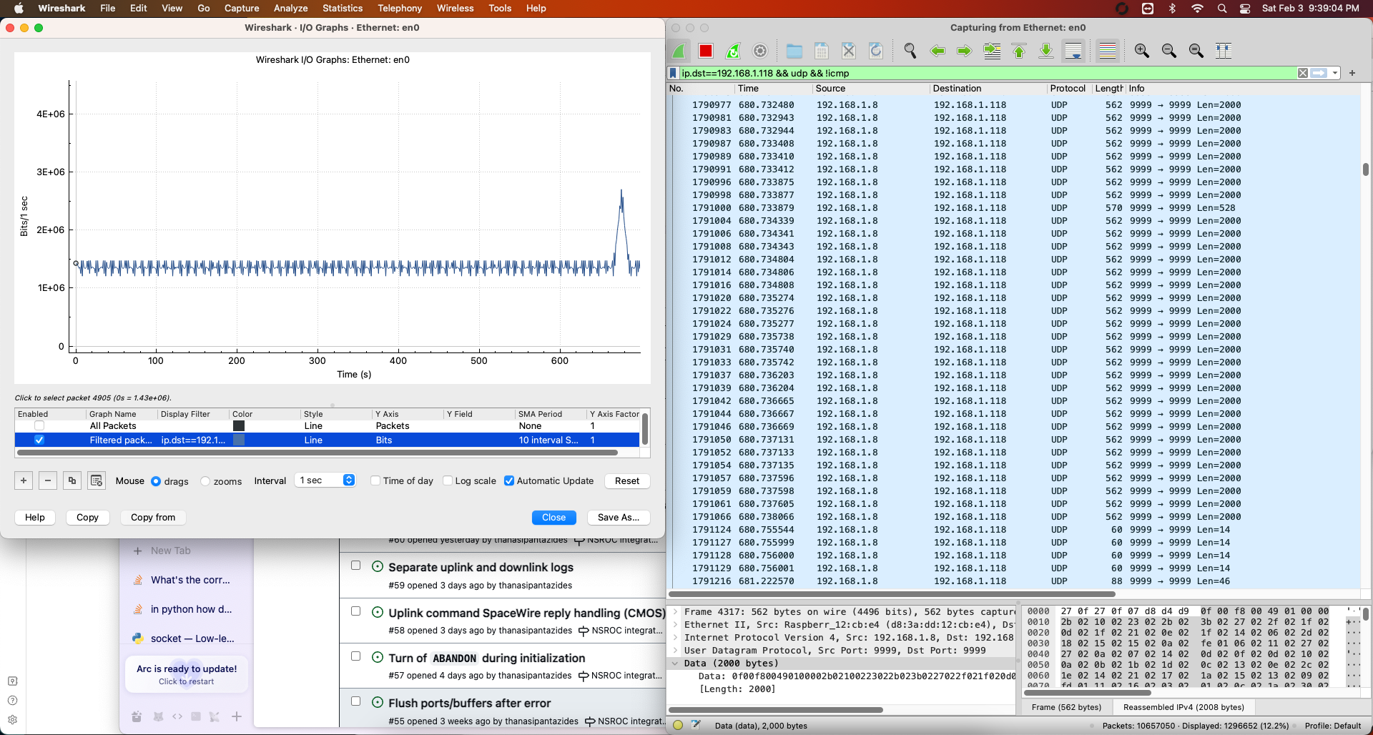
Task: Open display filter history dropdown arrow
Action: (1335, 73)
